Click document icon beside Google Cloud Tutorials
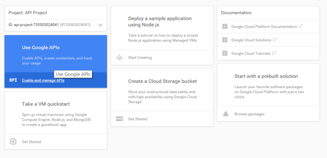Screen dimensions: 327x158 225,53
